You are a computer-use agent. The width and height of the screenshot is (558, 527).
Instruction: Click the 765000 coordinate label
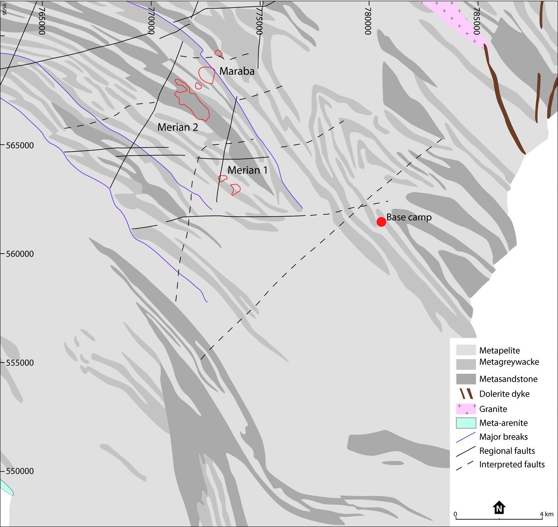coord(41,21)
